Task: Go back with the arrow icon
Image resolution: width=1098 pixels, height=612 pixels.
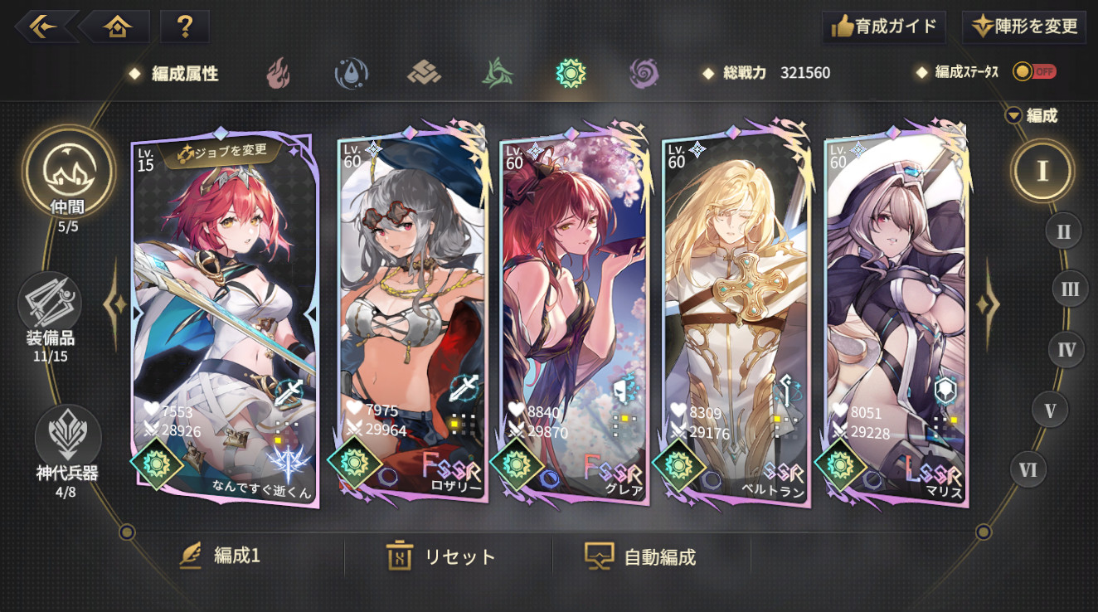Action: [45, 27]
